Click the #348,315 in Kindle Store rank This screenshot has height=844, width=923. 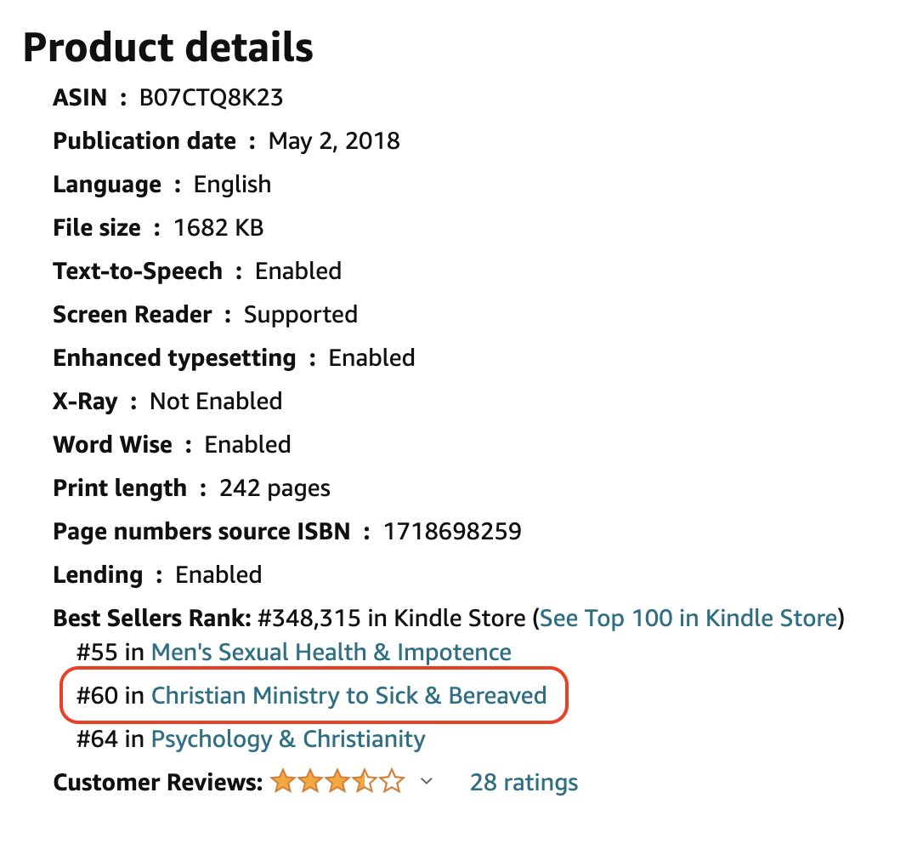(x=391, y=619)
